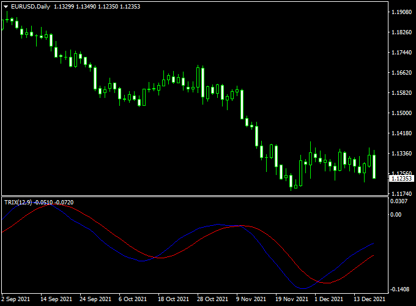Click price scale value 1.15820
The width and height of the screenshot is (416, 306).
click(x=401, y=92)
